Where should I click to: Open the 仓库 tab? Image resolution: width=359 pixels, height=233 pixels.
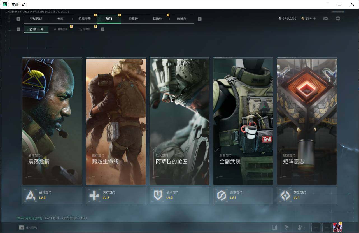coord(60,19)
